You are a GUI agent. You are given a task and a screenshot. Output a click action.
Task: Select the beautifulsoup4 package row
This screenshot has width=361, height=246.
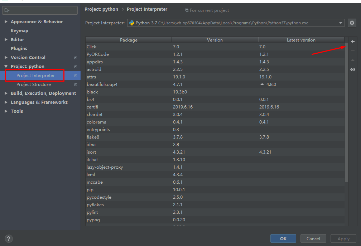[215, 84]
